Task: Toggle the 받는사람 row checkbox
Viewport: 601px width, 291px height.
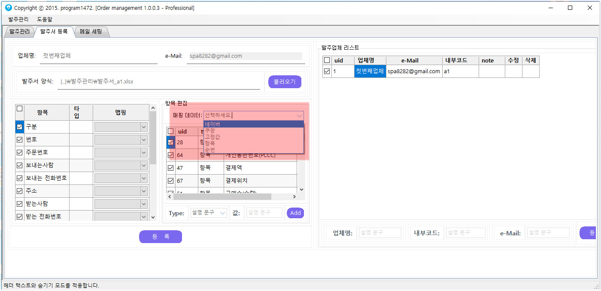Action: [x=19, y=204]
